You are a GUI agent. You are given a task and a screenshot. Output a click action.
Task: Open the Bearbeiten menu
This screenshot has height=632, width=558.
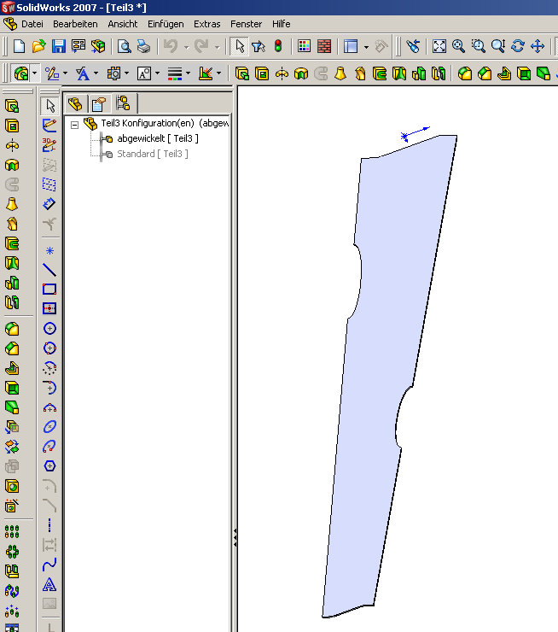(x=75, y=24)
